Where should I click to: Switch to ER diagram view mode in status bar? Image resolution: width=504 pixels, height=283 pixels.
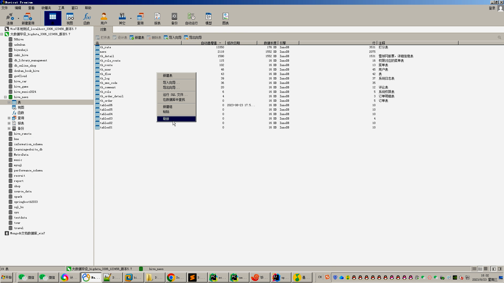click(x=486, y=269)
